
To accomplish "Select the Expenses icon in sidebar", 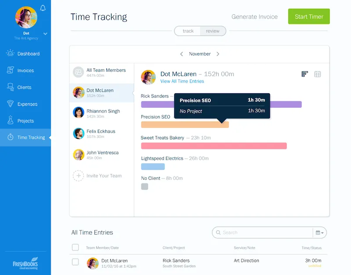I will tap(11, 104).
